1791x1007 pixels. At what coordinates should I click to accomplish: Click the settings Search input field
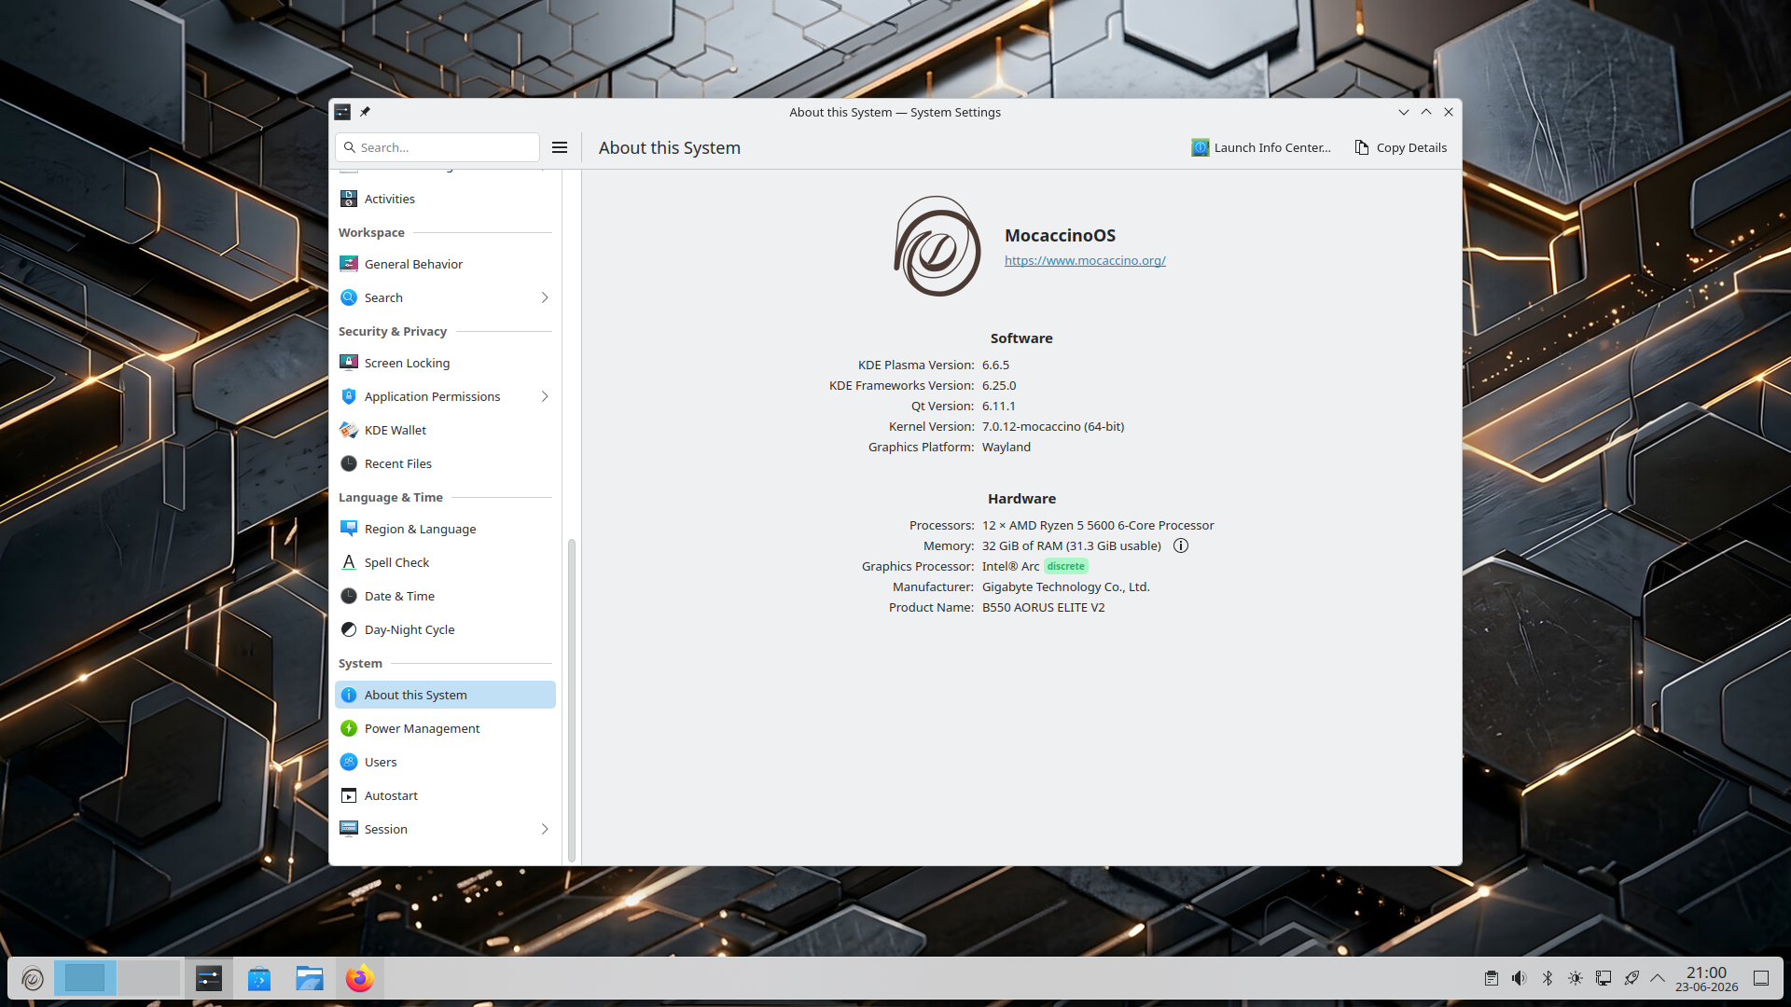437,147
